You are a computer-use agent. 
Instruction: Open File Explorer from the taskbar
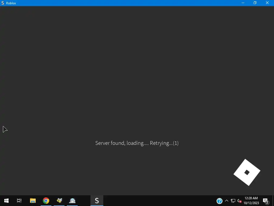33,201
